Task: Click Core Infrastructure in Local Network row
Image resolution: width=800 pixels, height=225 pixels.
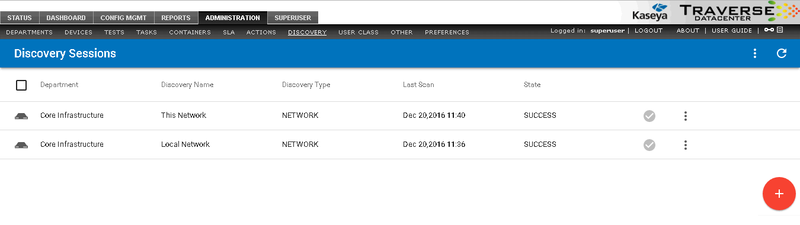Action: 72,144
